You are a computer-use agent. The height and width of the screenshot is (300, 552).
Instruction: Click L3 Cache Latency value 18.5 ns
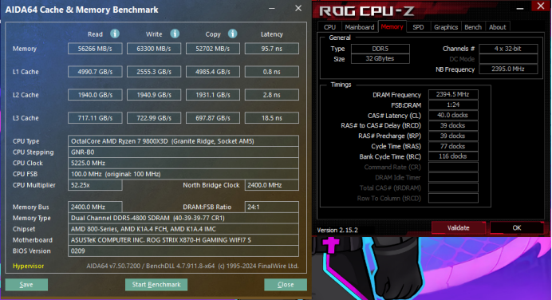coord(272,118)
